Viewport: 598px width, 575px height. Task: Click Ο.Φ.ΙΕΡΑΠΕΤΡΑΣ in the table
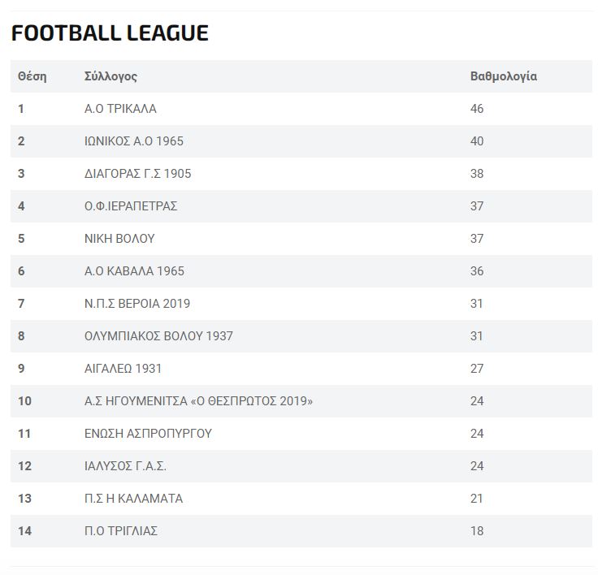[x=131, y=206]
